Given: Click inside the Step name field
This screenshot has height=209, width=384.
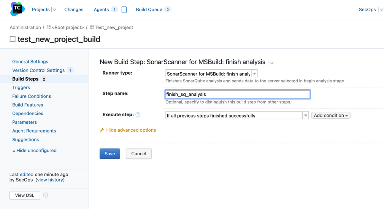Looking at the screenshot, I should pos(237,94).
